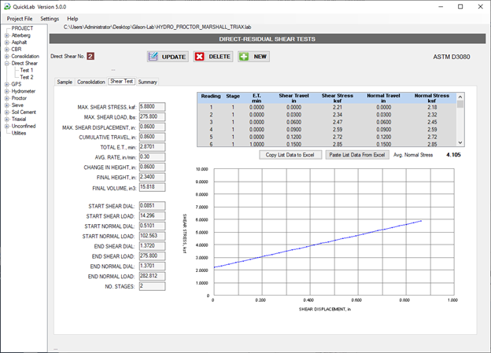Select Utilities in the tree

(x=19, y=133)
